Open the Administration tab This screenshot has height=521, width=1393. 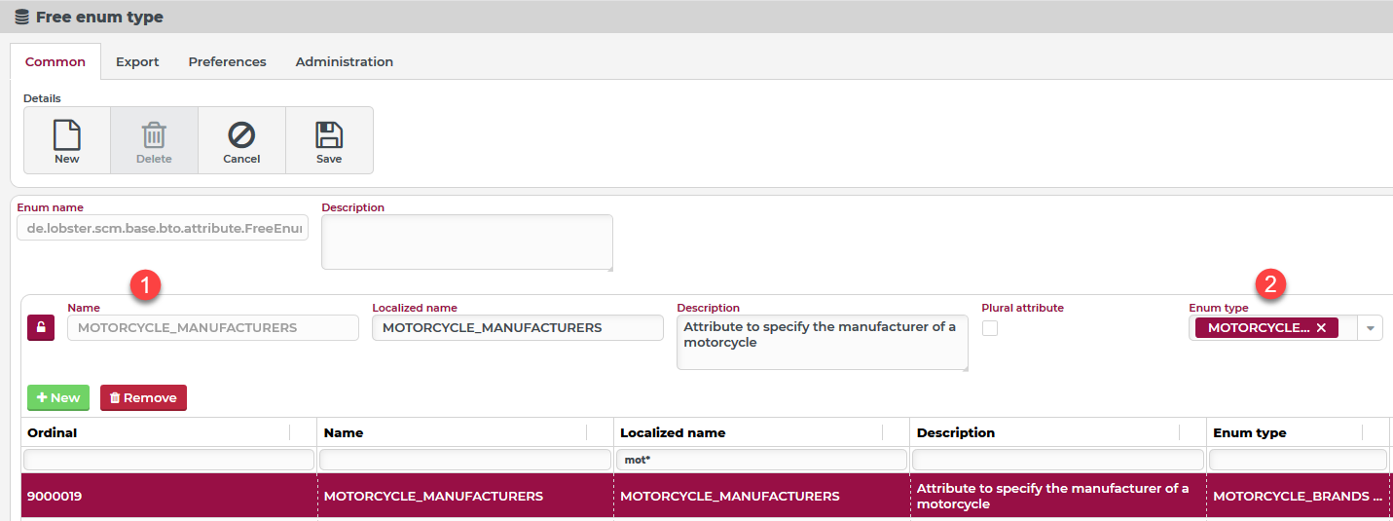pos(345,61)
